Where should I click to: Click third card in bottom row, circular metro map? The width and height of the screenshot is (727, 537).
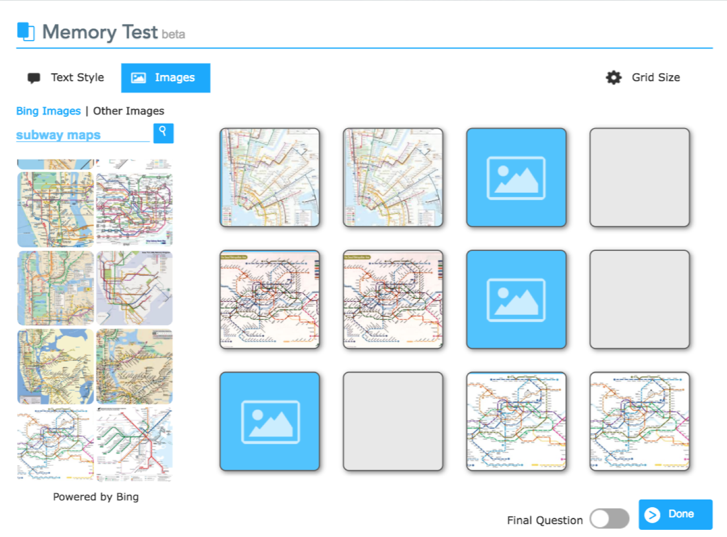pos(516,421)
